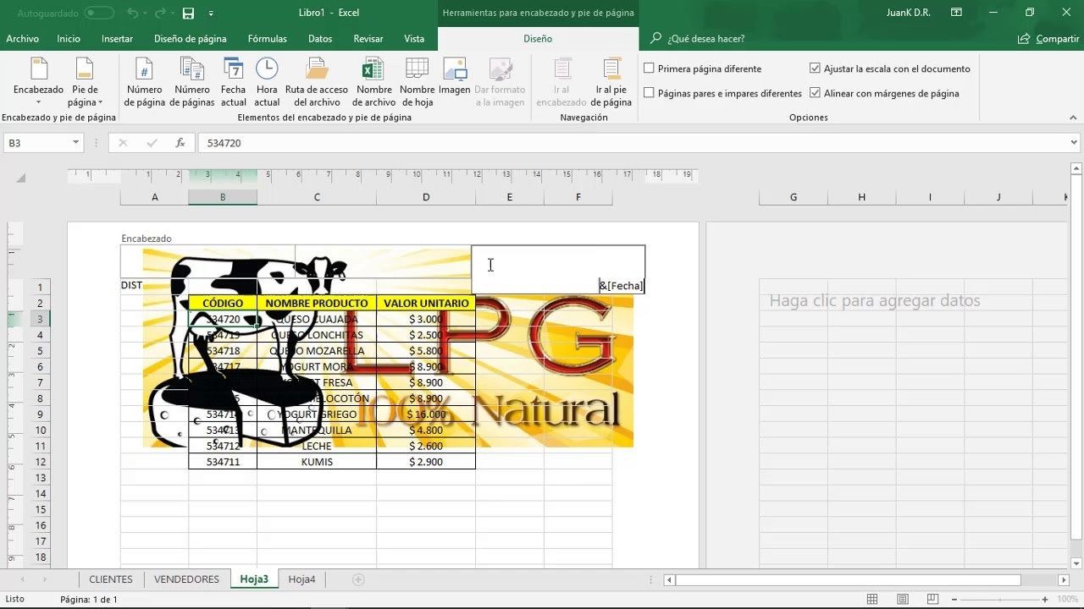The height and width of the screenshot is (609, 1084).
Task: Open ribbon display options icon
Action: point(956,13)
